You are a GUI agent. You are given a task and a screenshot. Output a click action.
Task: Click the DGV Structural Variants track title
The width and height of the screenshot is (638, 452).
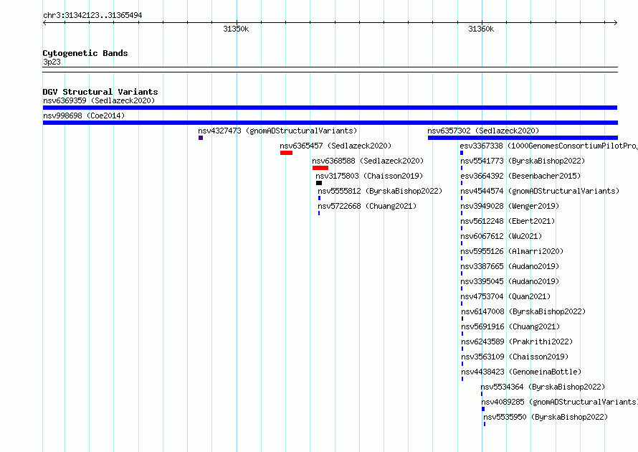click(x=100, y=92)
